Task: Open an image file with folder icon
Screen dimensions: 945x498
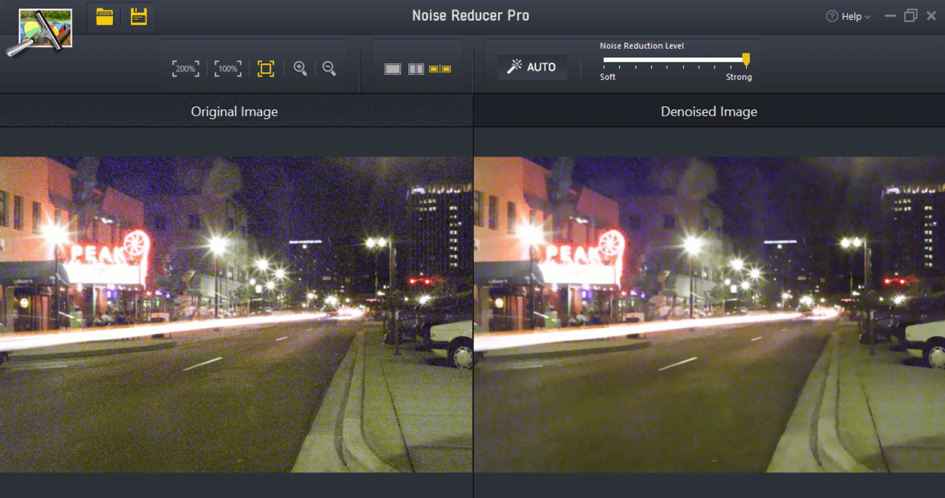Action: [105, 17]
